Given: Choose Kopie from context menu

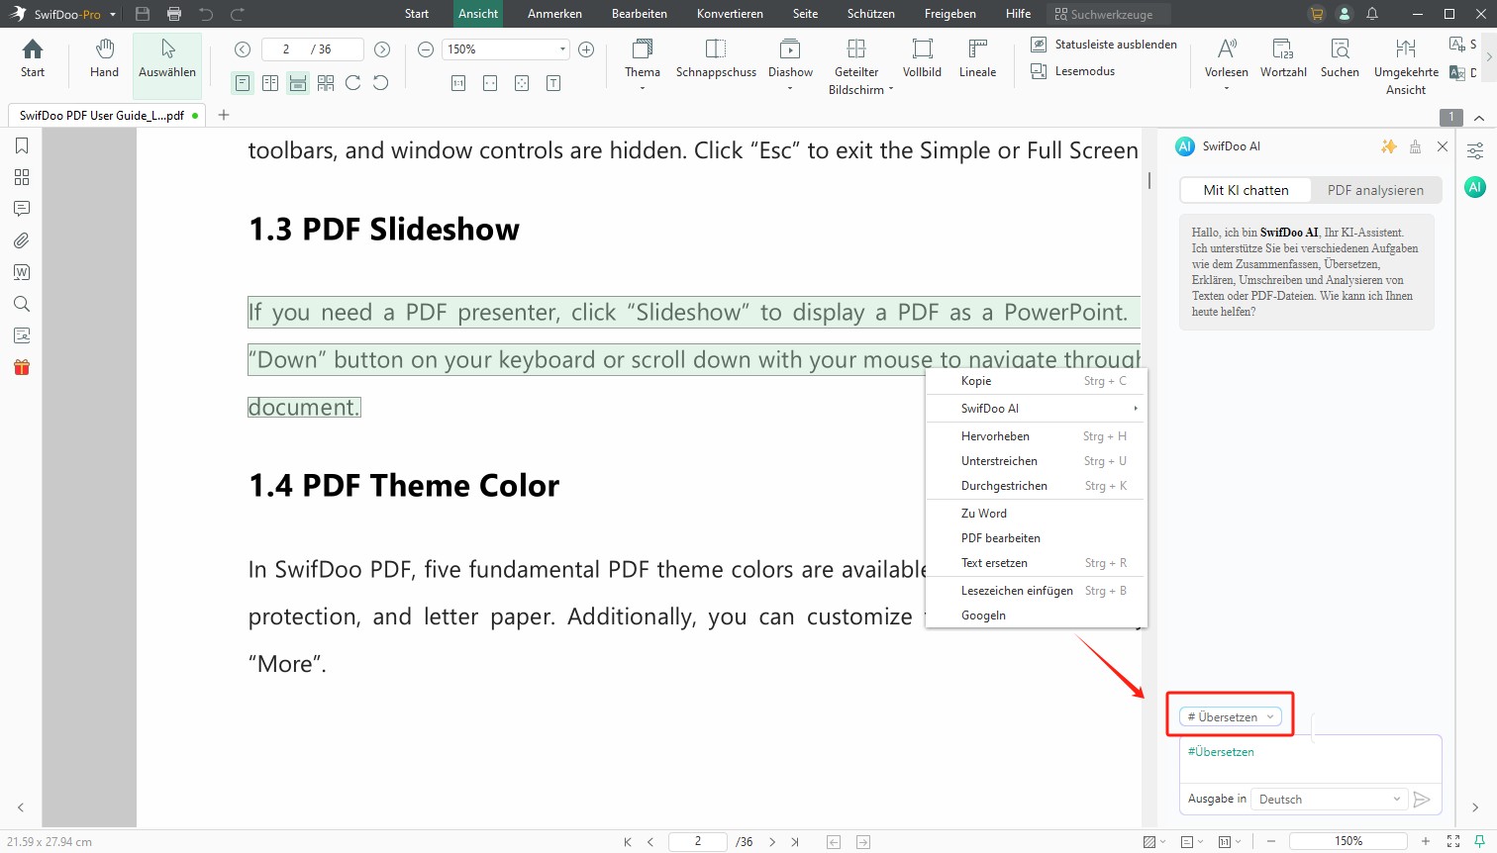Looking at the screenshot, I should pos(1036,381).
